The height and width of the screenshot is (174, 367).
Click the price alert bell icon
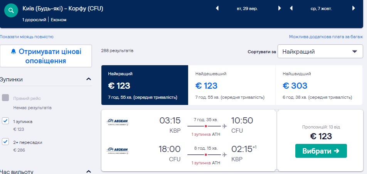pos(13,52)
